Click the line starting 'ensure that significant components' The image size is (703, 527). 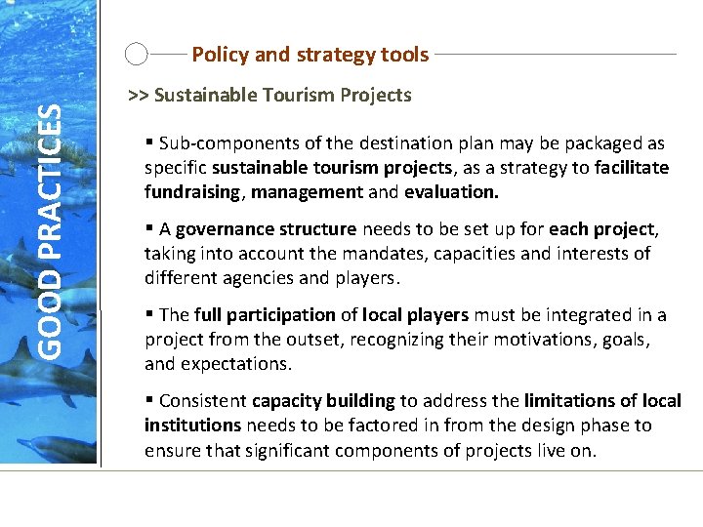(x=370, y=450)
